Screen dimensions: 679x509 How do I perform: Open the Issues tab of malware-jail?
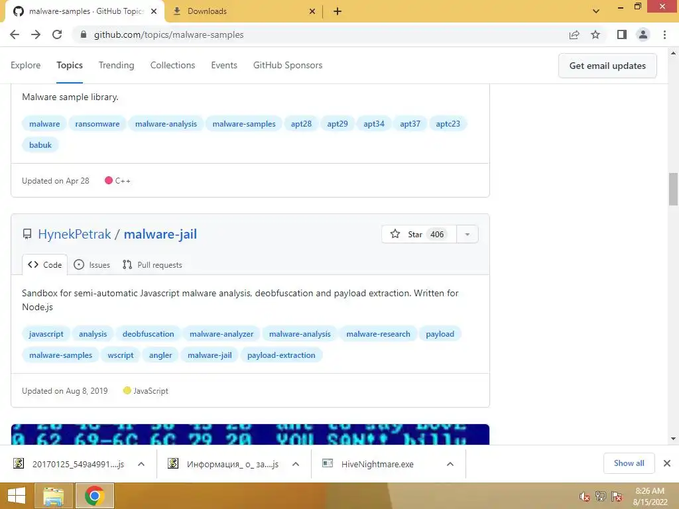tap(92, 265)
